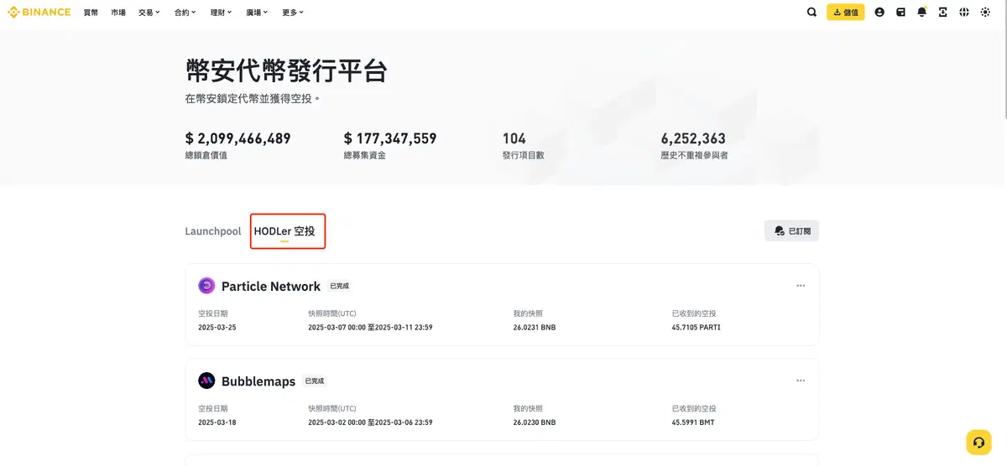This screenshot has height=466, width=1007.
Task: Switch to the Launchpool tab
Action: point(213,231)
